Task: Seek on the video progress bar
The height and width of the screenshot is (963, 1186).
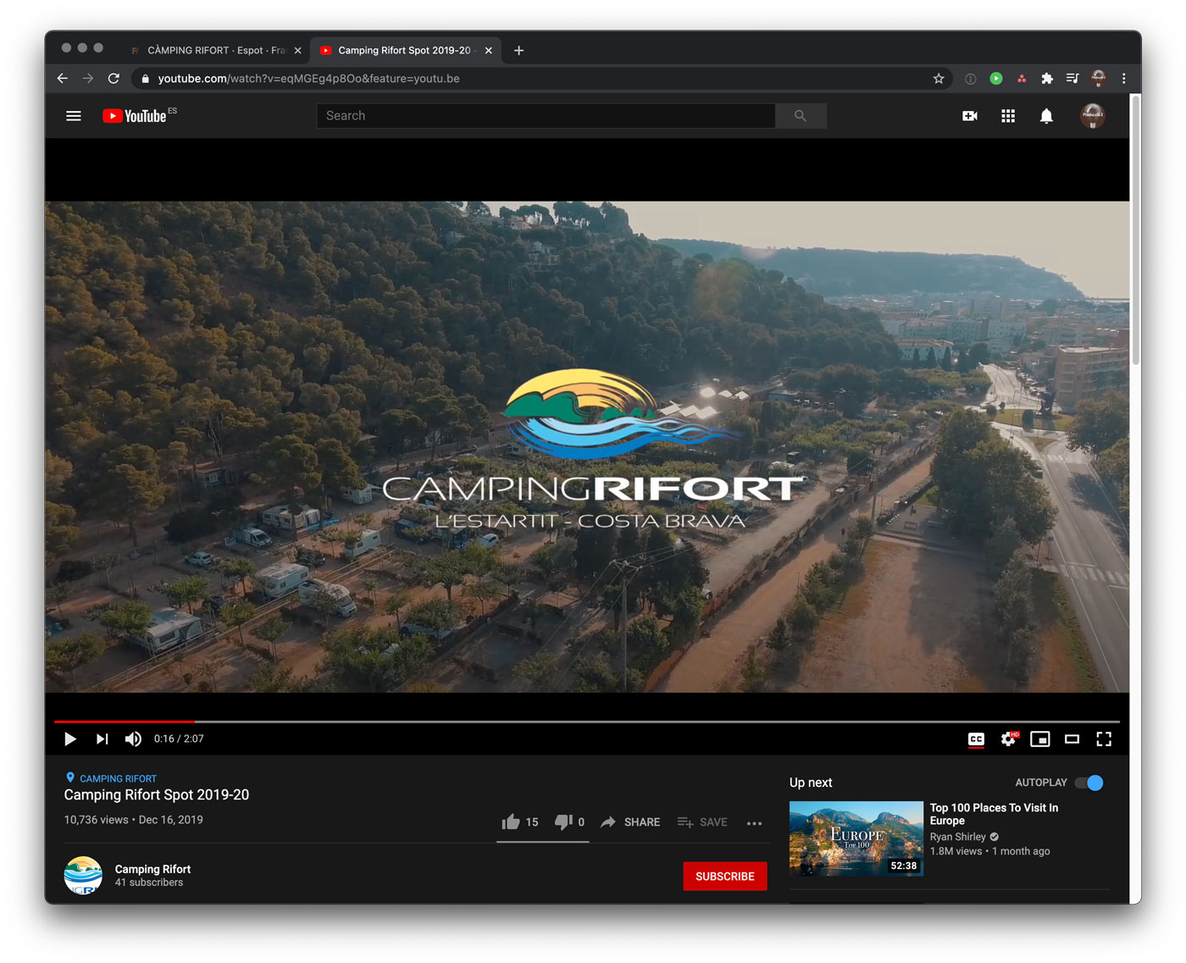Action: (x=587, y=722)
